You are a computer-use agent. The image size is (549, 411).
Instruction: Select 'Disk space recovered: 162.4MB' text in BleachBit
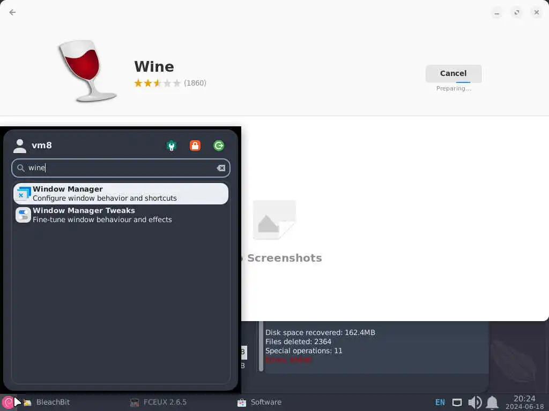[320, 333]
